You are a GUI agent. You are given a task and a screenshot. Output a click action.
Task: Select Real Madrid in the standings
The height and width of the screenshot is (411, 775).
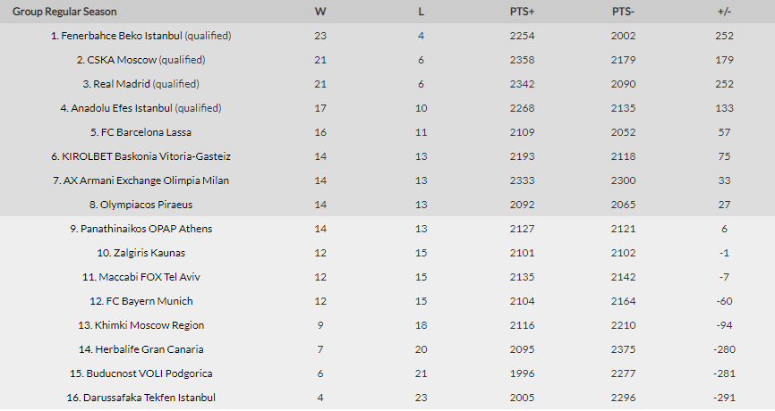pos(121,84)
